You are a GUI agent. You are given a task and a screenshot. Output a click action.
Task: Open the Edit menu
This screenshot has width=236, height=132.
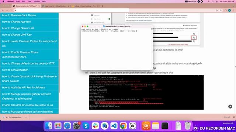click(x=24, y=1)
